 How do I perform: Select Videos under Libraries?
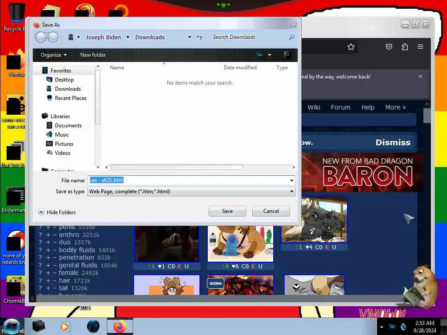62,153
